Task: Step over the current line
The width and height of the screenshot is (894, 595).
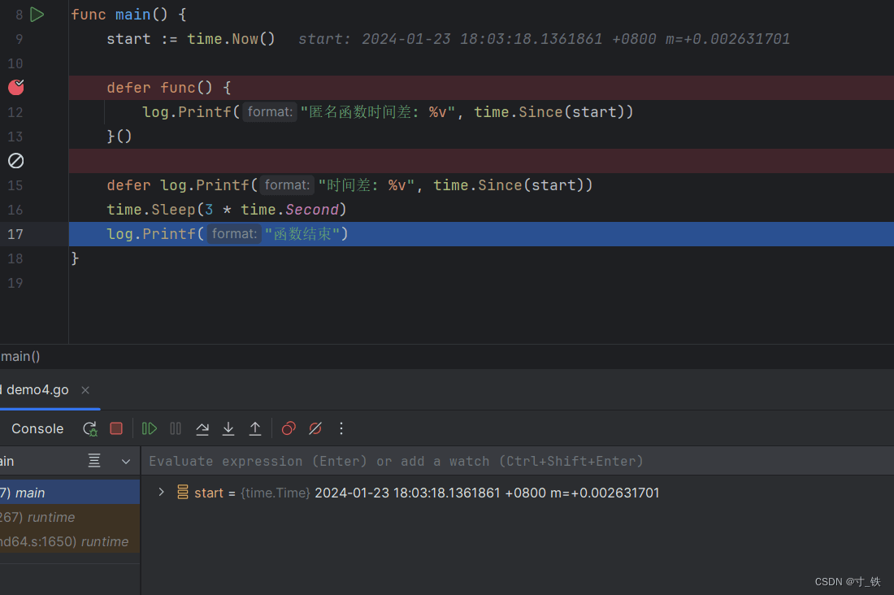Action: click(202, 428)
